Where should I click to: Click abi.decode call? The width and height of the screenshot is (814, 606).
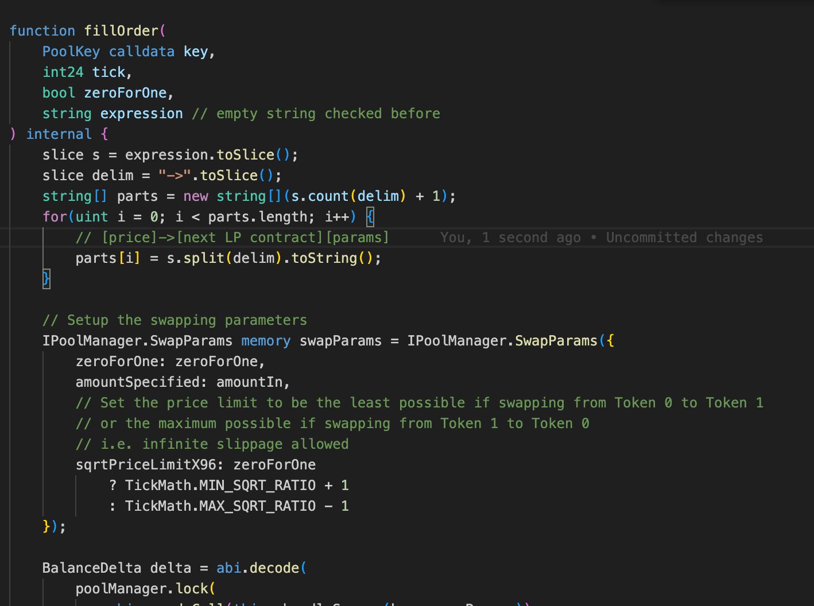[258, 568]
